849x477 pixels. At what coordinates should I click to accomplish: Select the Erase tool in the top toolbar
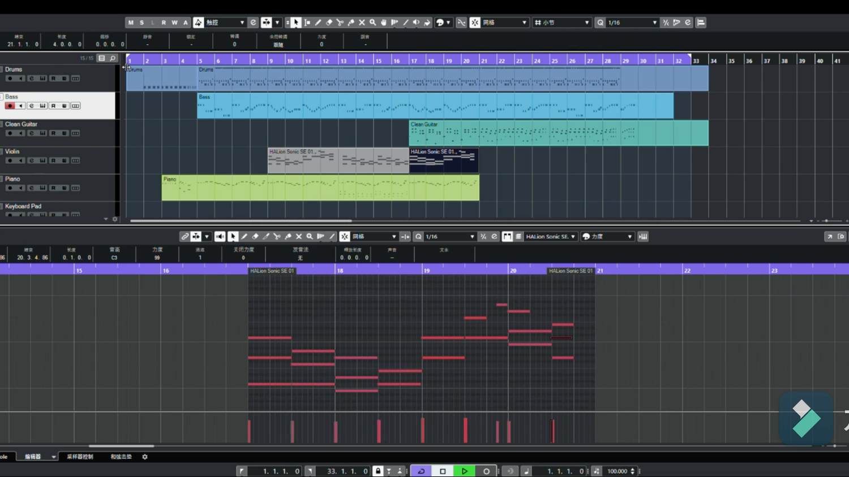click(329, 23)
